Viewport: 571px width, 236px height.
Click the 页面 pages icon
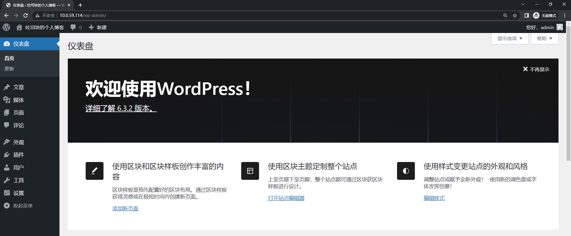[7, 113]
